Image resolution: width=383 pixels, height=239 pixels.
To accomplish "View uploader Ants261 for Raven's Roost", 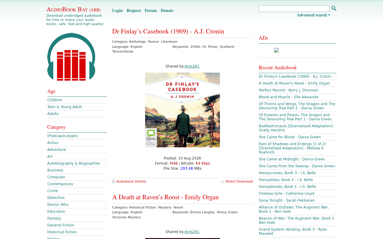I will tap(192, 232).
